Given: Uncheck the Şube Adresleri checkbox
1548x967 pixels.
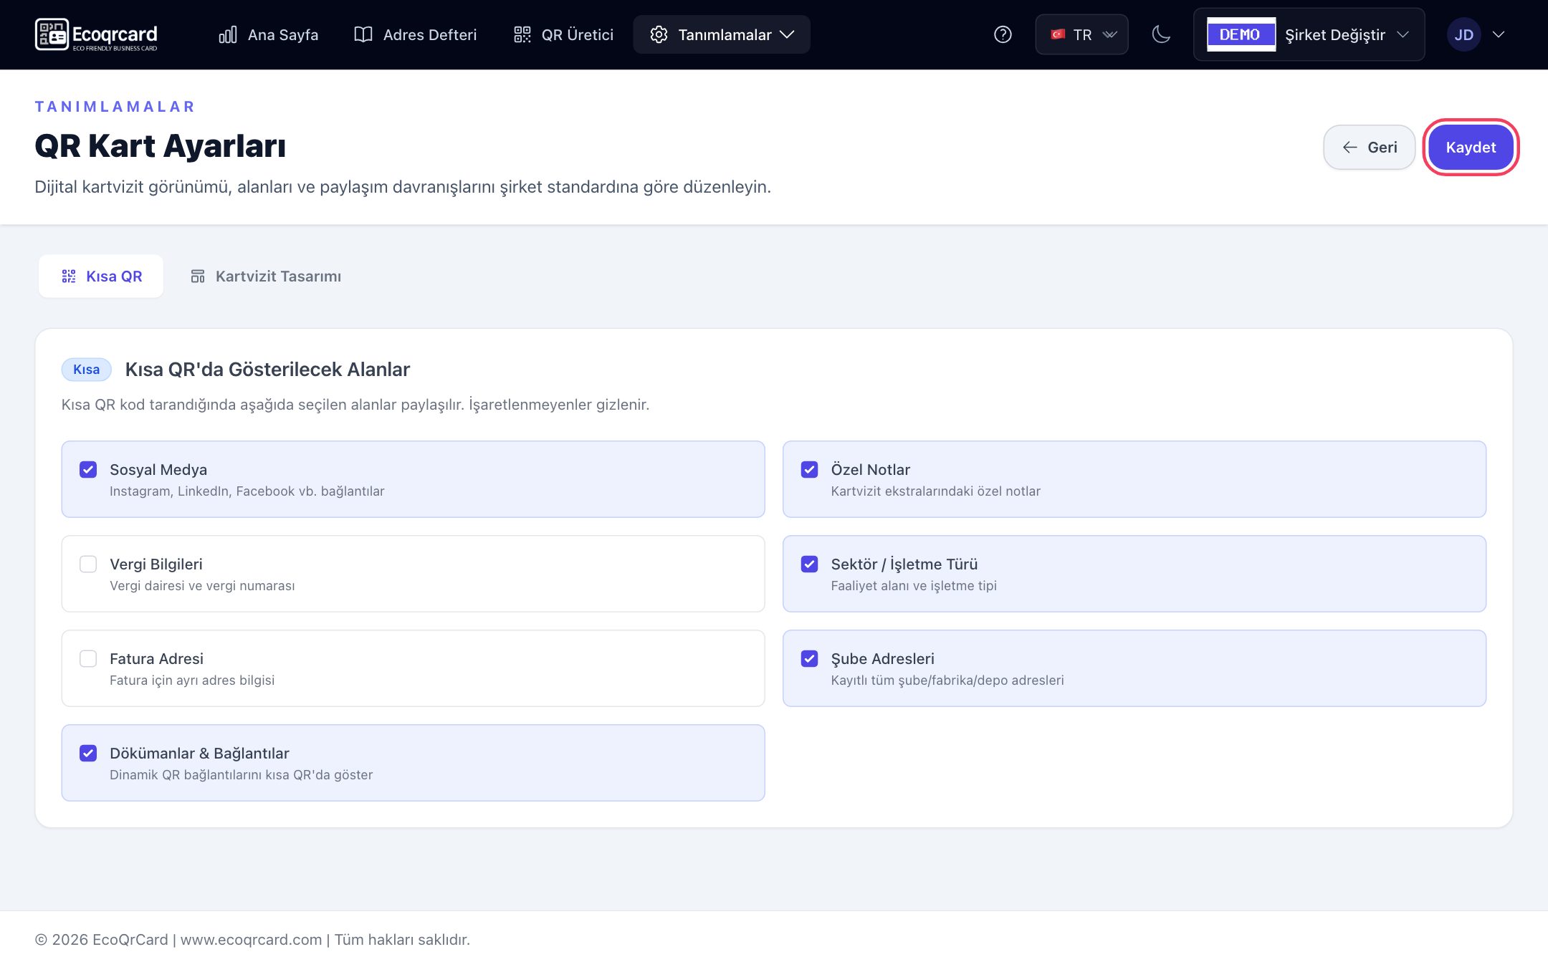Looking at the screenshot, I should 809,659.
